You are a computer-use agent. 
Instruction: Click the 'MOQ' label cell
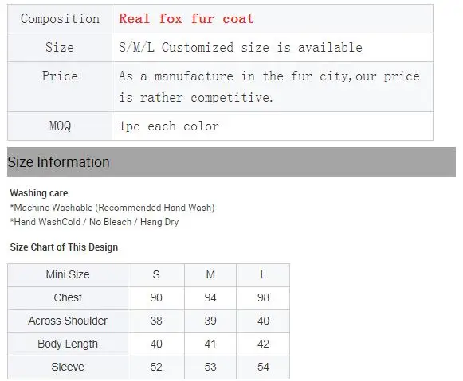pyautogui.click(x=60, y=126)
